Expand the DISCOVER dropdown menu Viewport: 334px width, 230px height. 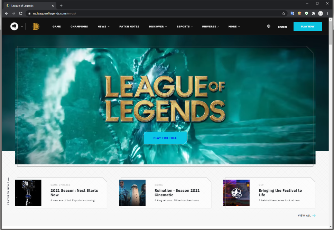coord(158,27)
